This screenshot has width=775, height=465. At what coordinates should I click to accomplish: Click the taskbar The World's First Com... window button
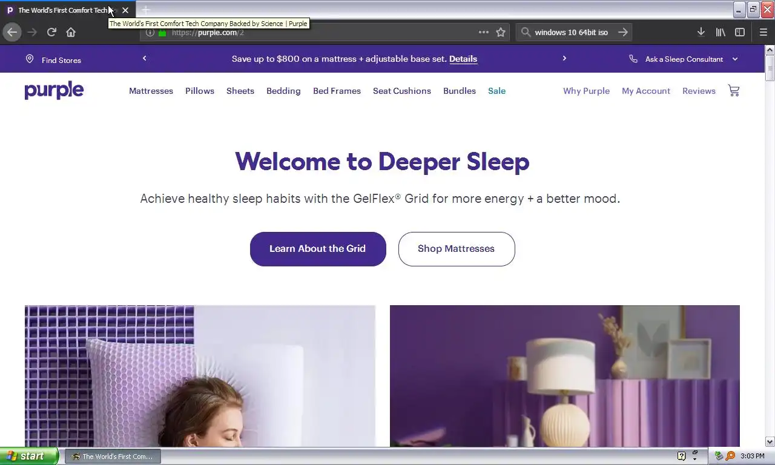[x=113, y=456]
